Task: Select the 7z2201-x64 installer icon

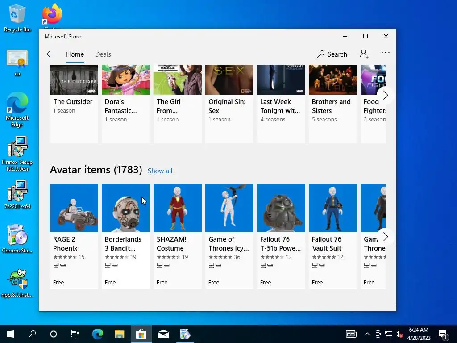Action: click(17, 195)
